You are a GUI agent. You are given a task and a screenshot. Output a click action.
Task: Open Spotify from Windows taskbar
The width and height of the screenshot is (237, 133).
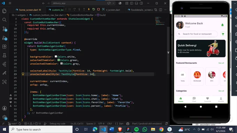[x=136, y=130]
